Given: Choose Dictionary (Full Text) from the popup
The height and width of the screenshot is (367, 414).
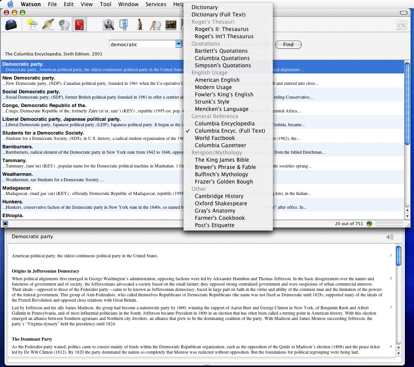Looking at the screenshot, I should (x=228, y=15).
